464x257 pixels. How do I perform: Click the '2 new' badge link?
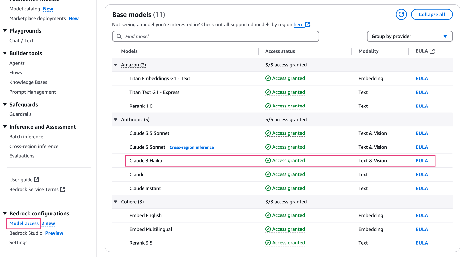coord(48,224)
